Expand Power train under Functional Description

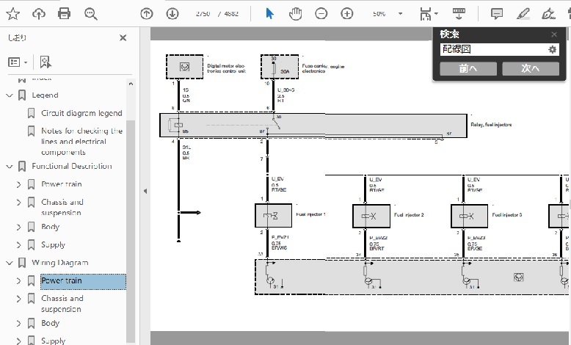pyautogui.click(x=19, y=184)
